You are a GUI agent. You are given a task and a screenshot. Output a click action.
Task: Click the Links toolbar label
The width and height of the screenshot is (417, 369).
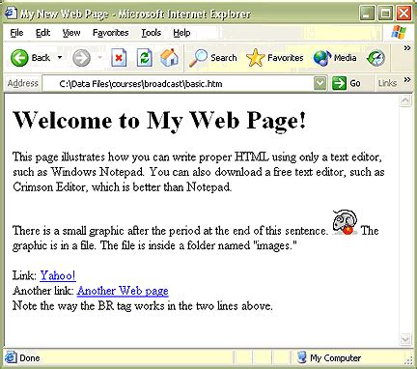(387, 83)
